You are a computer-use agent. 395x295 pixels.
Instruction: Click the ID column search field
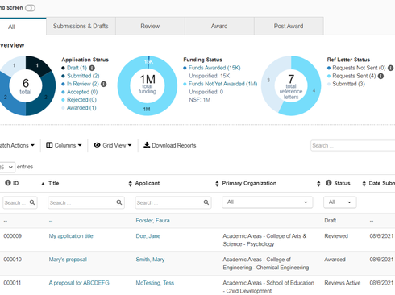point(20,202)
